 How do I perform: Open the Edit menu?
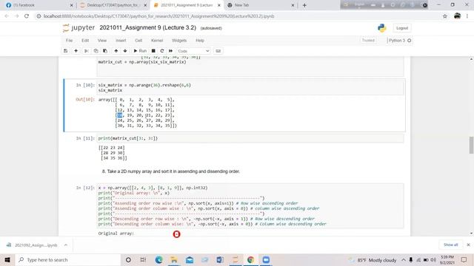(85, 41)
